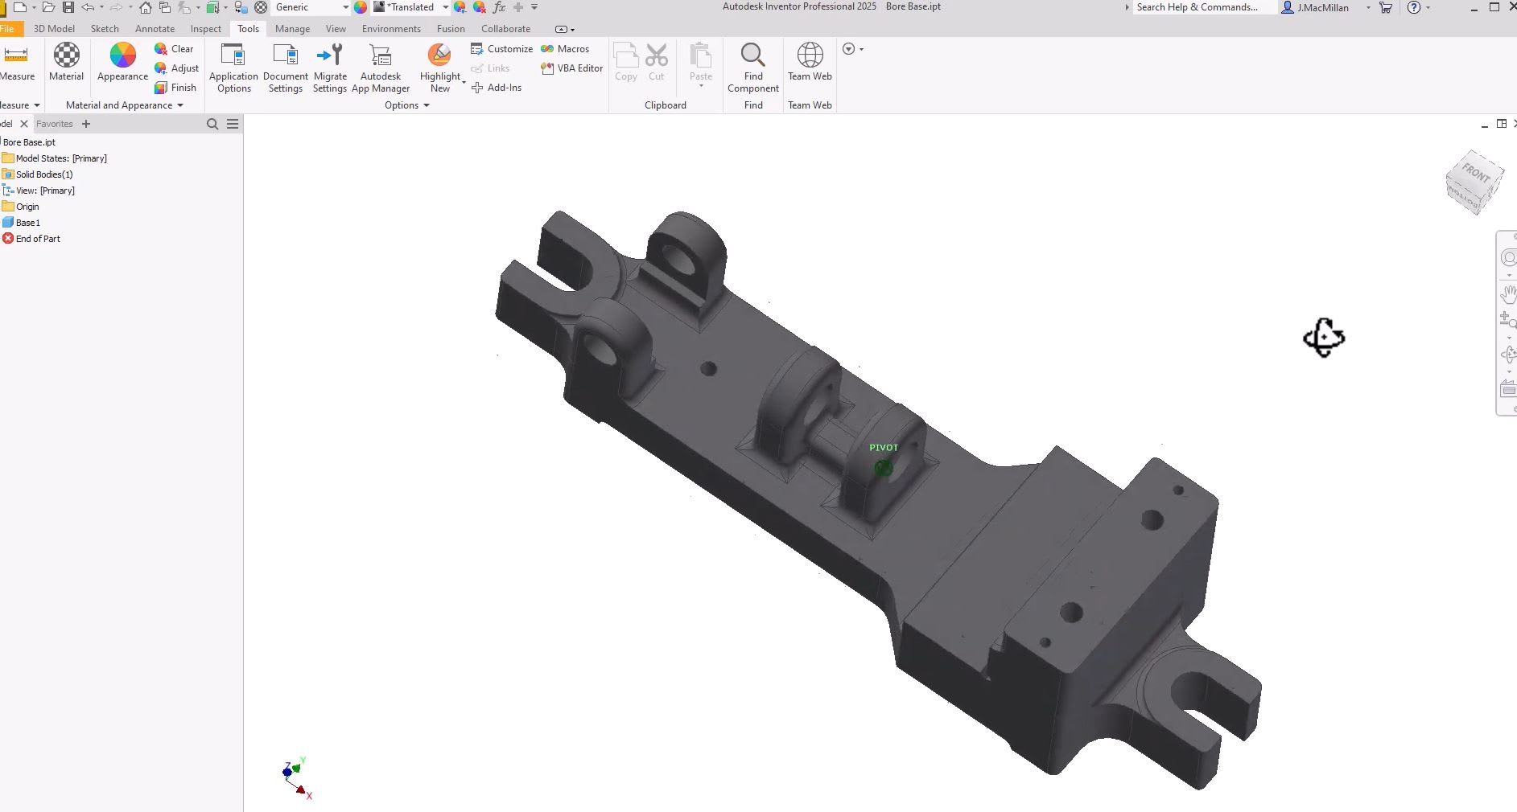Open the Translated appearance dropdown

click(446, 6)
